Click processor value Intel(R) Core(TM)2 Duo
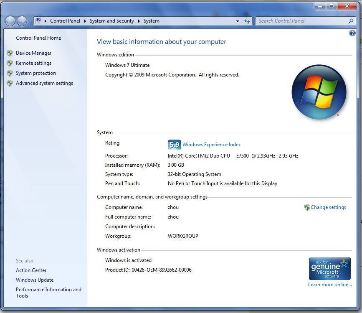The height and width of the screenshot is (313, 362). pos(233,156)
